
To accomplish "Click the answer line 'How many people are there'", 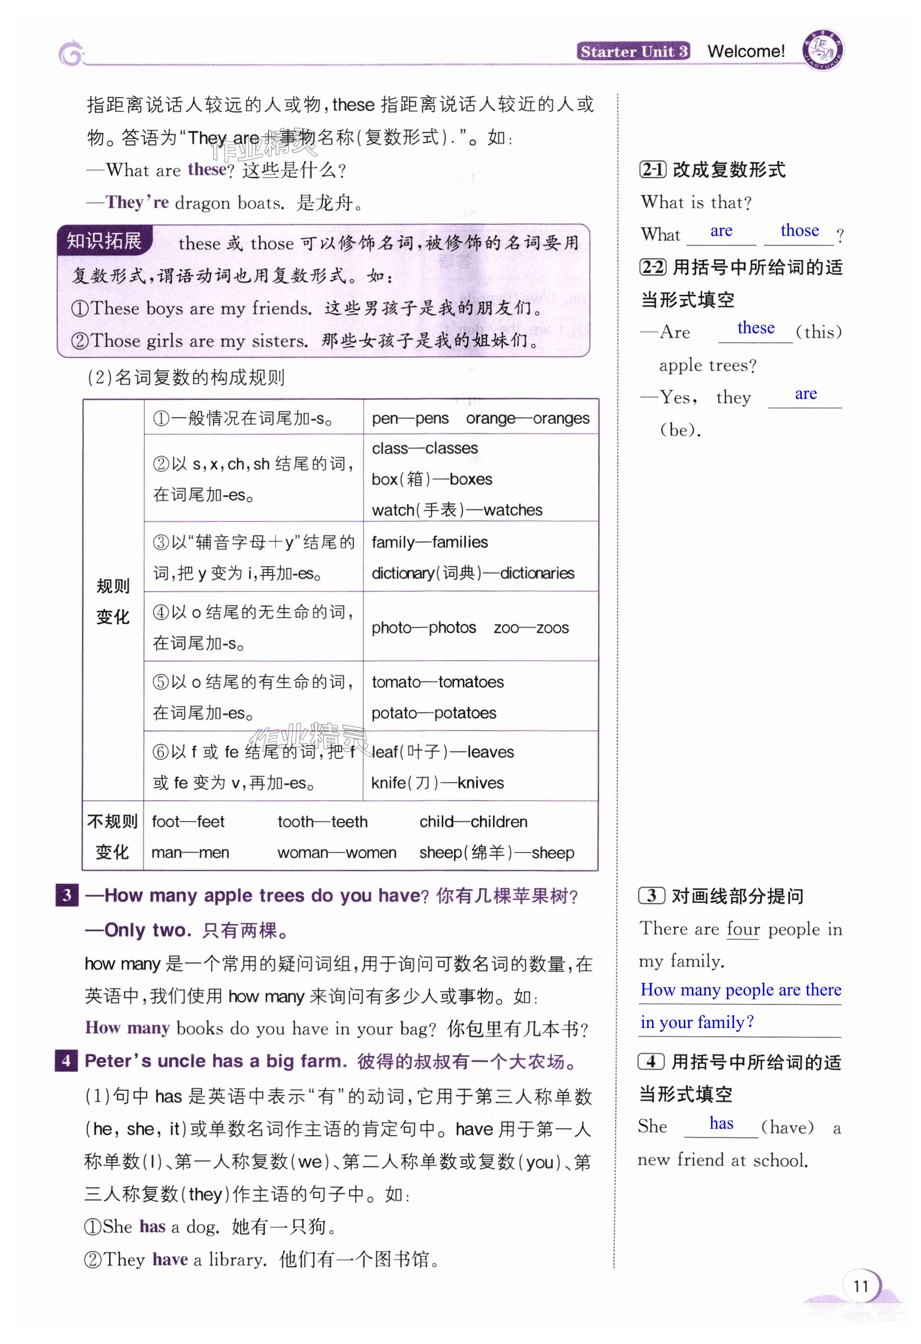I will click(740, 990).
